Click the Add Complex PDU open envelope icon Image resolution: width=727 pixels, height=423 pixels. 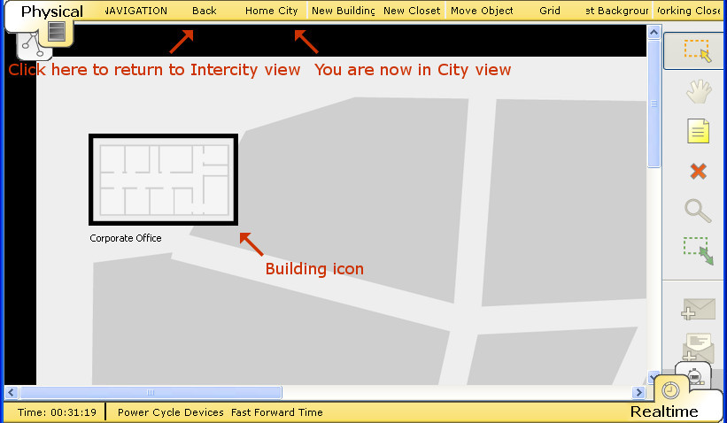pos(699,347)
